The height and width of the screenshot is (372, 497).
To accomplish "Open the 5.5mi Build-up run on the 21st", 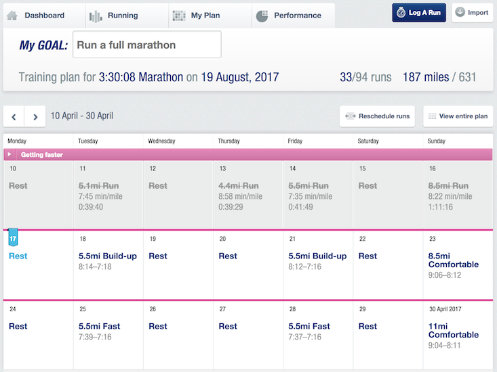I will [317, 256].
